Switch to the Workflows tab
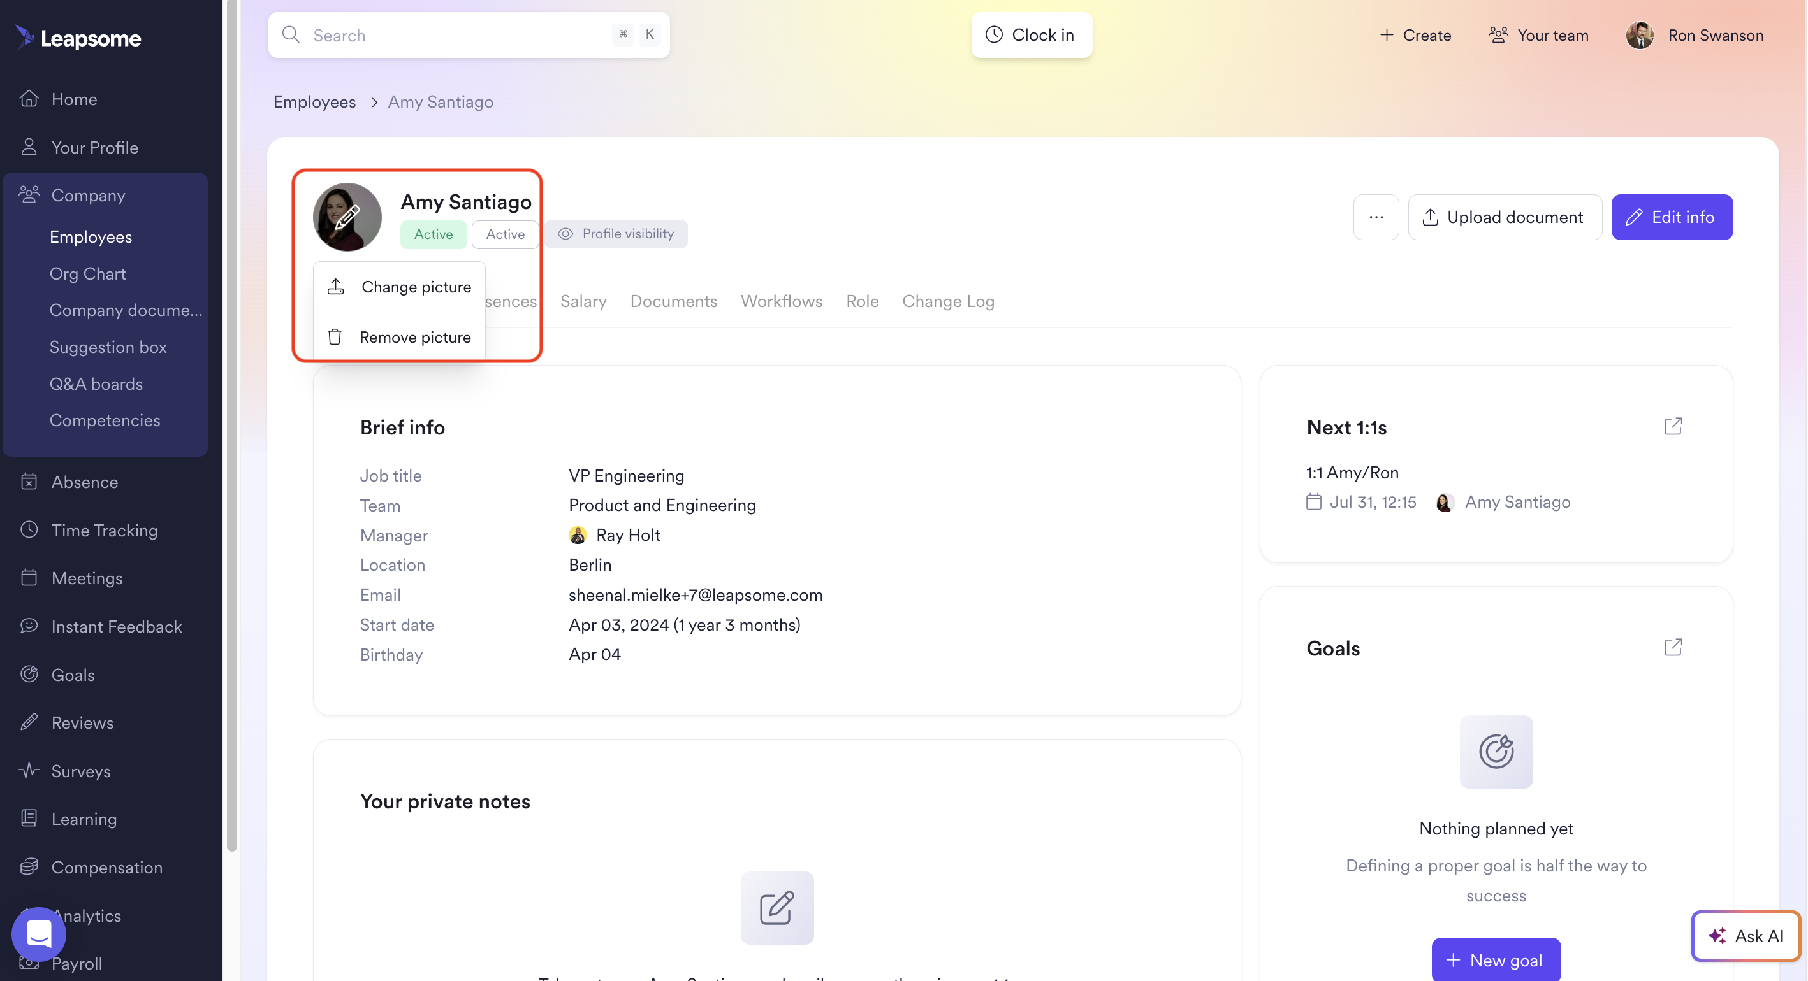This screenshot has width=1808, height=981. coord(781,301)
